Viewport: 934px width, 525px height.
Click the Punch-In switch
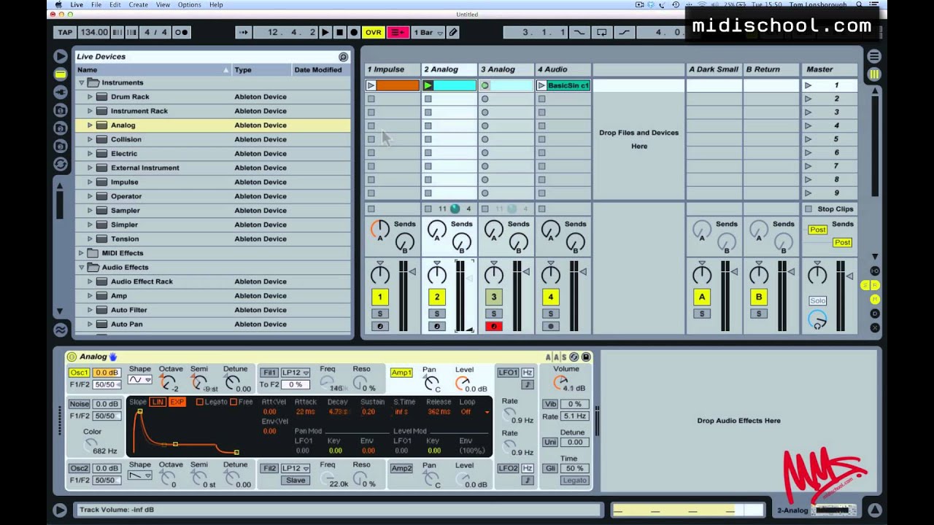pyautogui.click(x=580, y=32)
